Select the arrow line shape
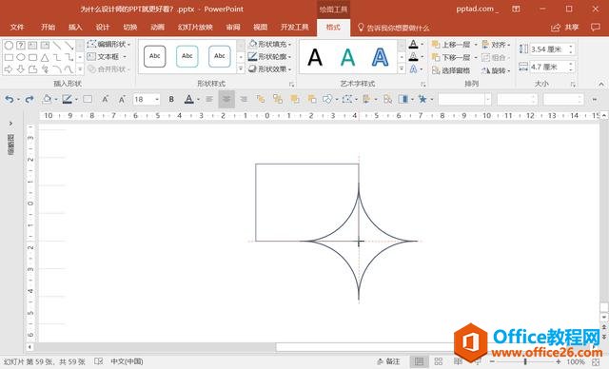 pyautogui.click(x=69, y=46)
